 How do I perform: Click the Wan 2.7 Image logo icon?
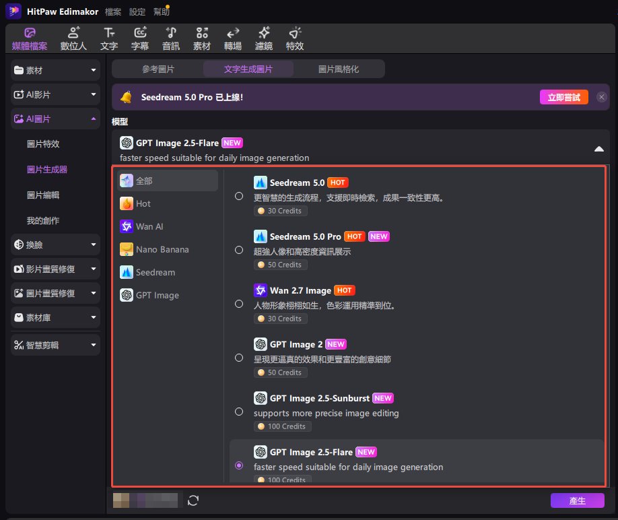(x=260, y=290)
